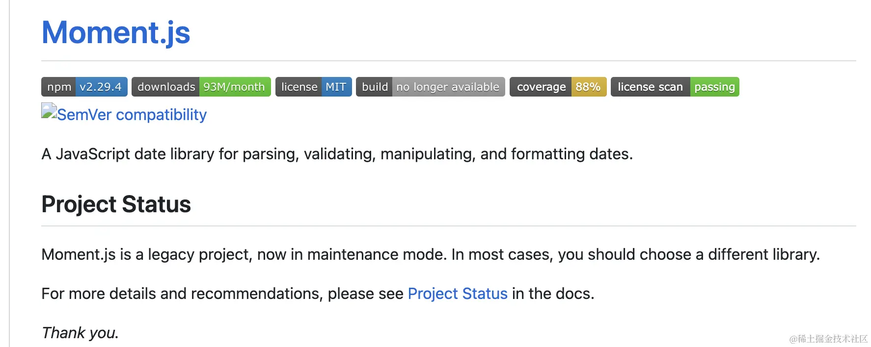Image resolution: width=871 pixels, height=347 pixels.
Task: Open the license MIT badge
Action: point(314,87)
